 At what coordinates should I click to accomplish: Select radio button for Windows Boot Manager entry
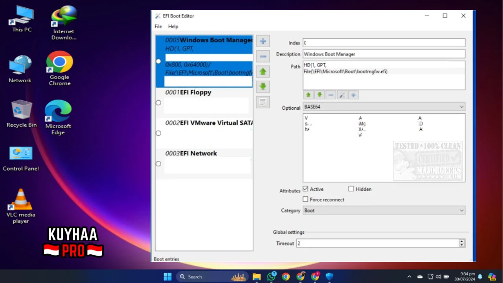(158, 61)
